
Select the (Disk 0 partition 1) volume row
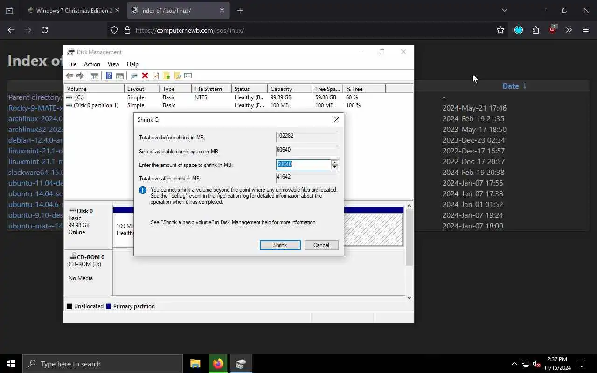(238, 105)
